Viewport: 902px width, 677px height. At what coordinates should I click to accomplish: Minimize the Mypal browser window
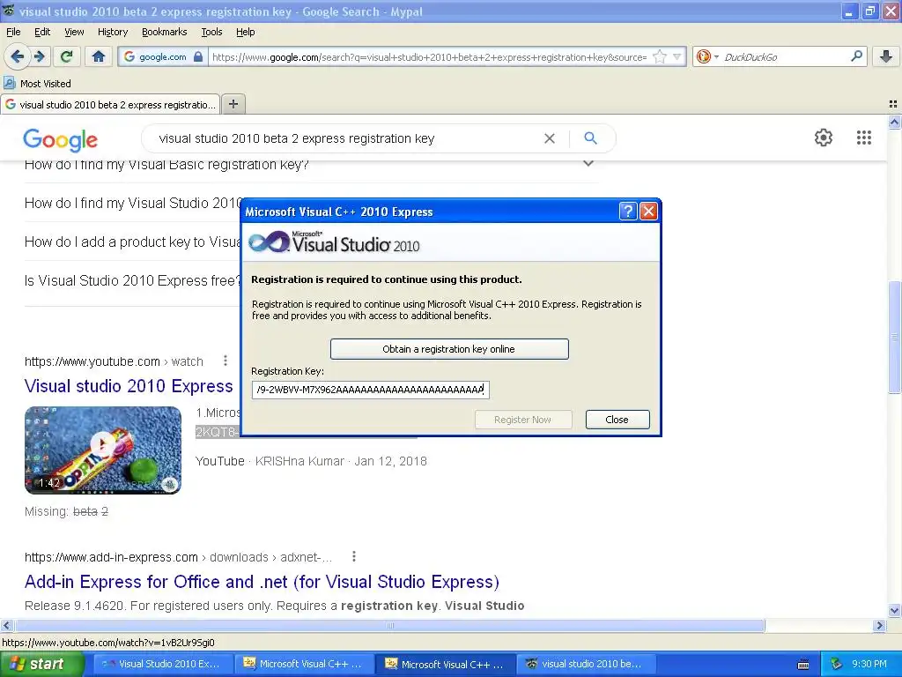tap(849, 11)
